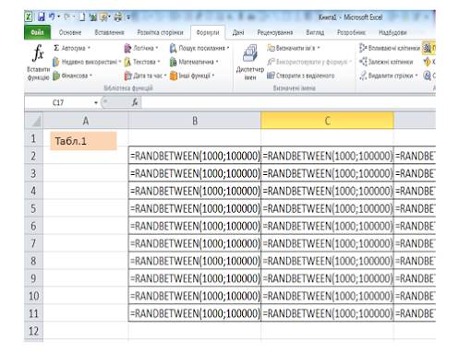Toggle the highlighted show formulas button

pos(429,48)
